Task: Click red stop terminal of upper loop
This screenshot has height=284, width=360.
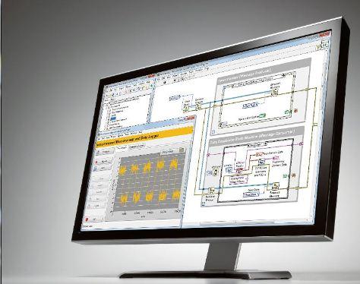Action: 296,111
